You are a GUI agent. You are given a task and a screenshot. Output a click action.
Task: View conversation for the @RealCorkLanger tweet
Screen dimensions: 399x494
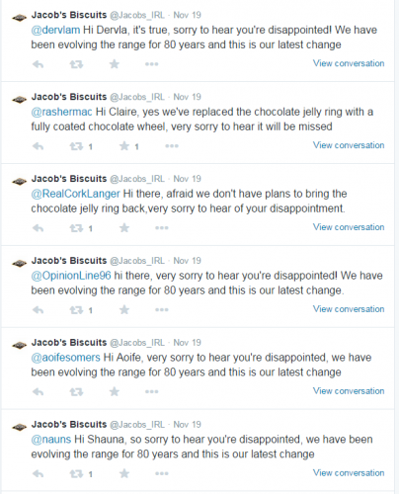[349, 227]
